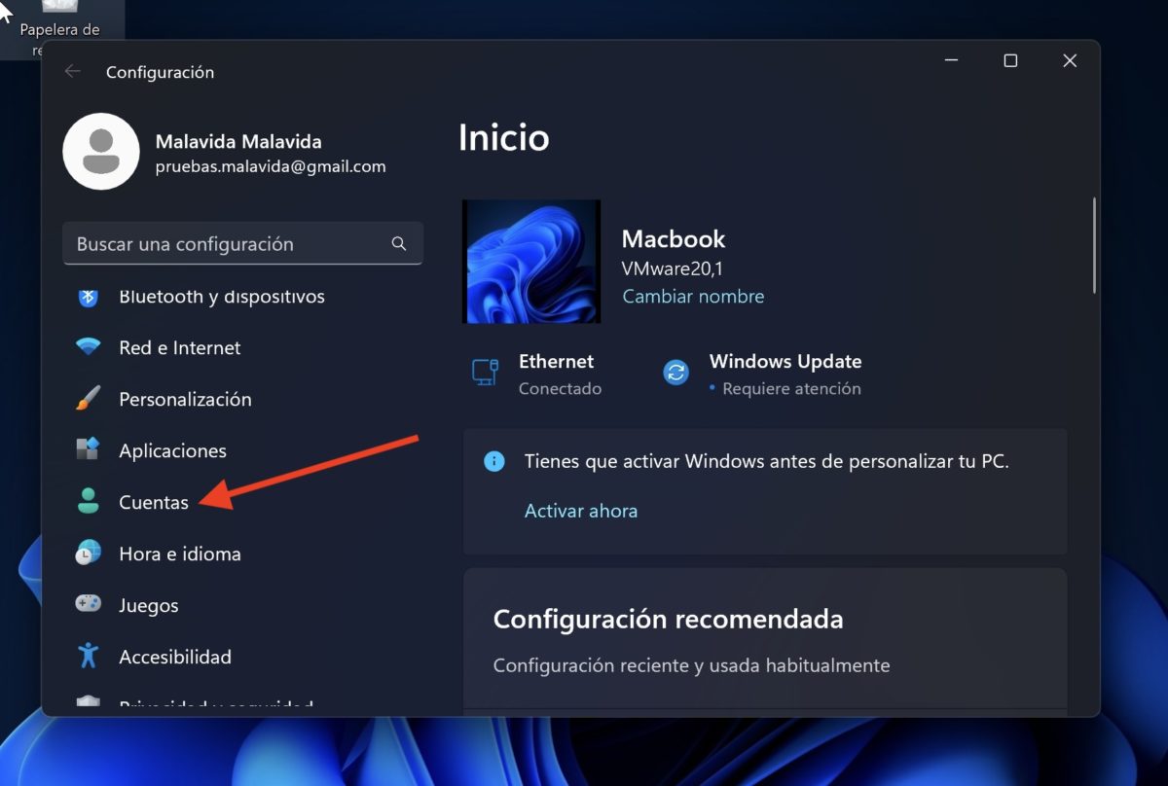Click the Macbook wallpaper thumbnail
Screen dimensions: 1168x786
click(531, 261)
